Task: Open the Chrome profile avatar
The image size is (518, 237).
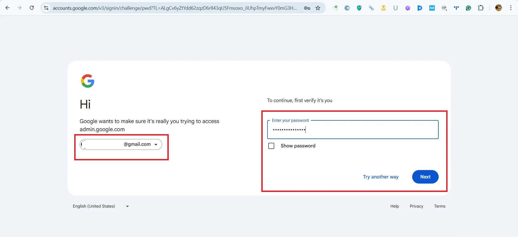Action: click(499, 8)
